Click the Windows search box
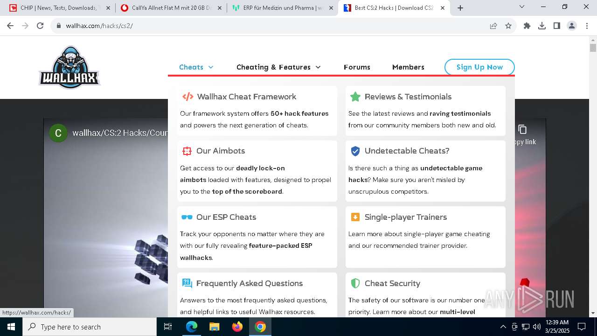Screen dimensions: 597x336 (90, 327)
